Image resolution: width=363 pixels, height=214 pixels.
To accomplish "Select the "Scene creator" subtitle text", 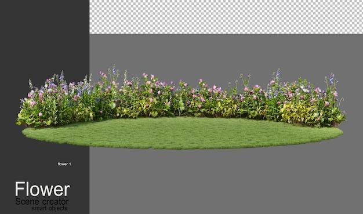I will (42, 201).
